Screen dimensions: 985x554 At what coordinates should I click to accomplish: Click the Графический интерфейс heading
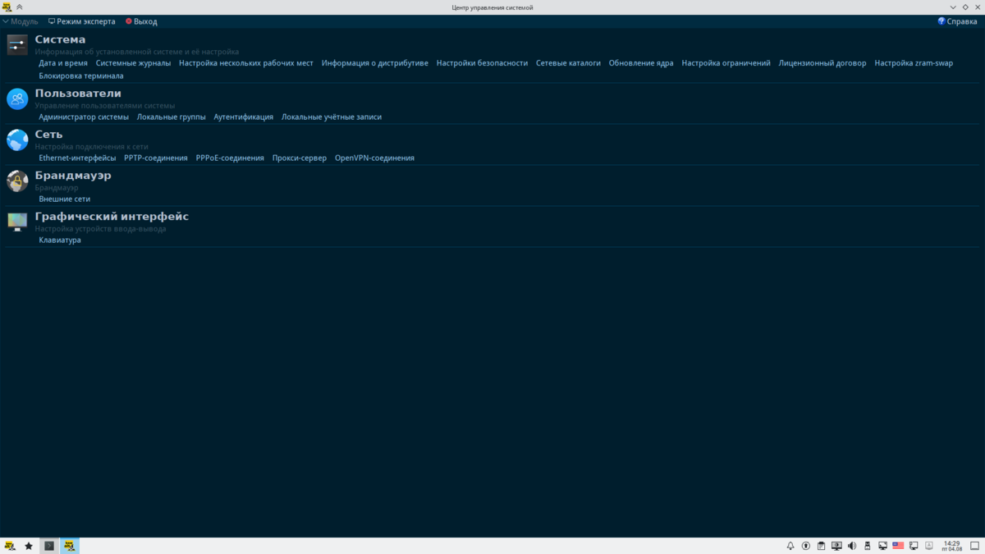coord(112,217)
